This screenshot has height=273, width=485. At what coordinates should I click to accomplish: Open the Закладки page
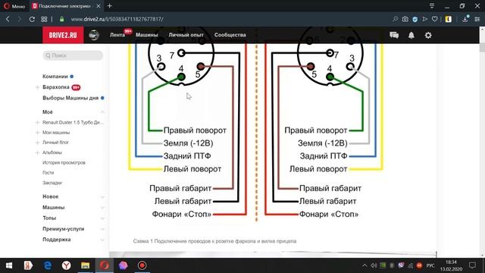pos(52,183)
